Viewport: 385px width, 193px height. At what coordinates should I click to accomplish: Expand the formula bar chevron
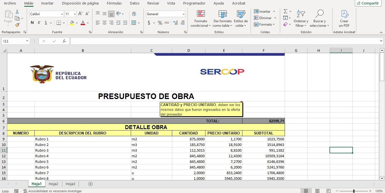click(381, 41)
